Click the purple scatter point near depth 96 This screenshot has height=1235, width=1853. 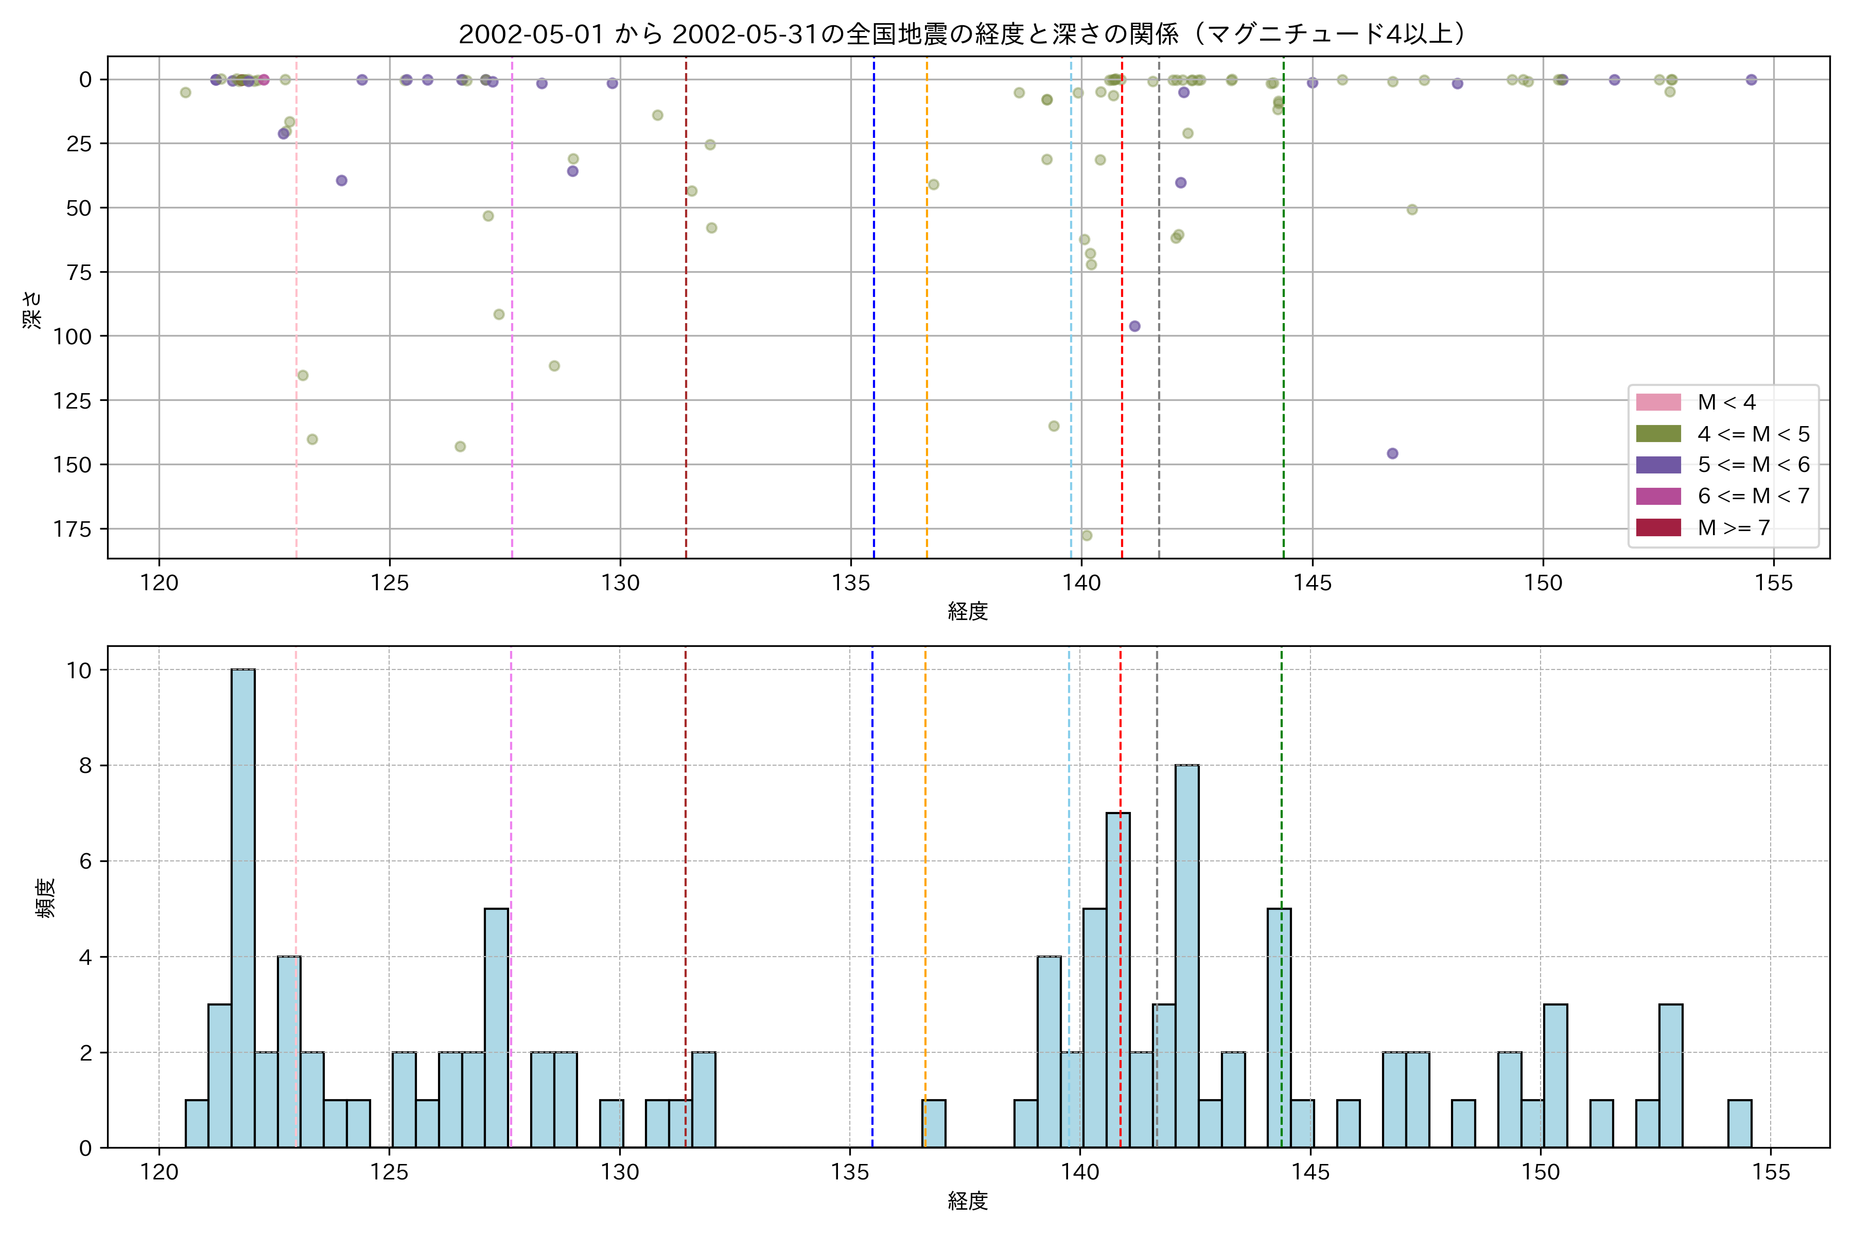[1134, 326]
